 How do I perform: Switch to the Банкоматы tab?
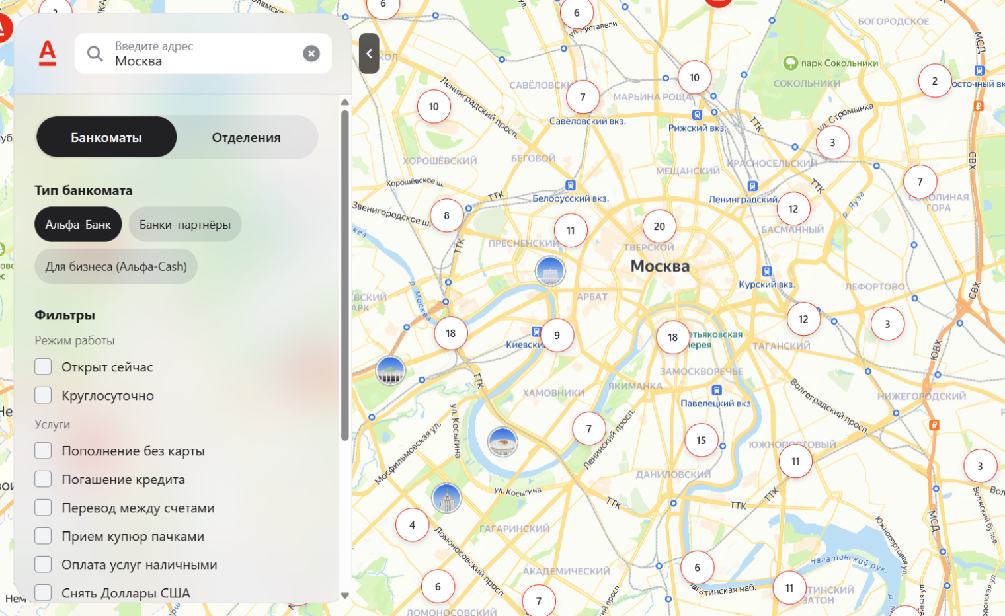point(106,137)
